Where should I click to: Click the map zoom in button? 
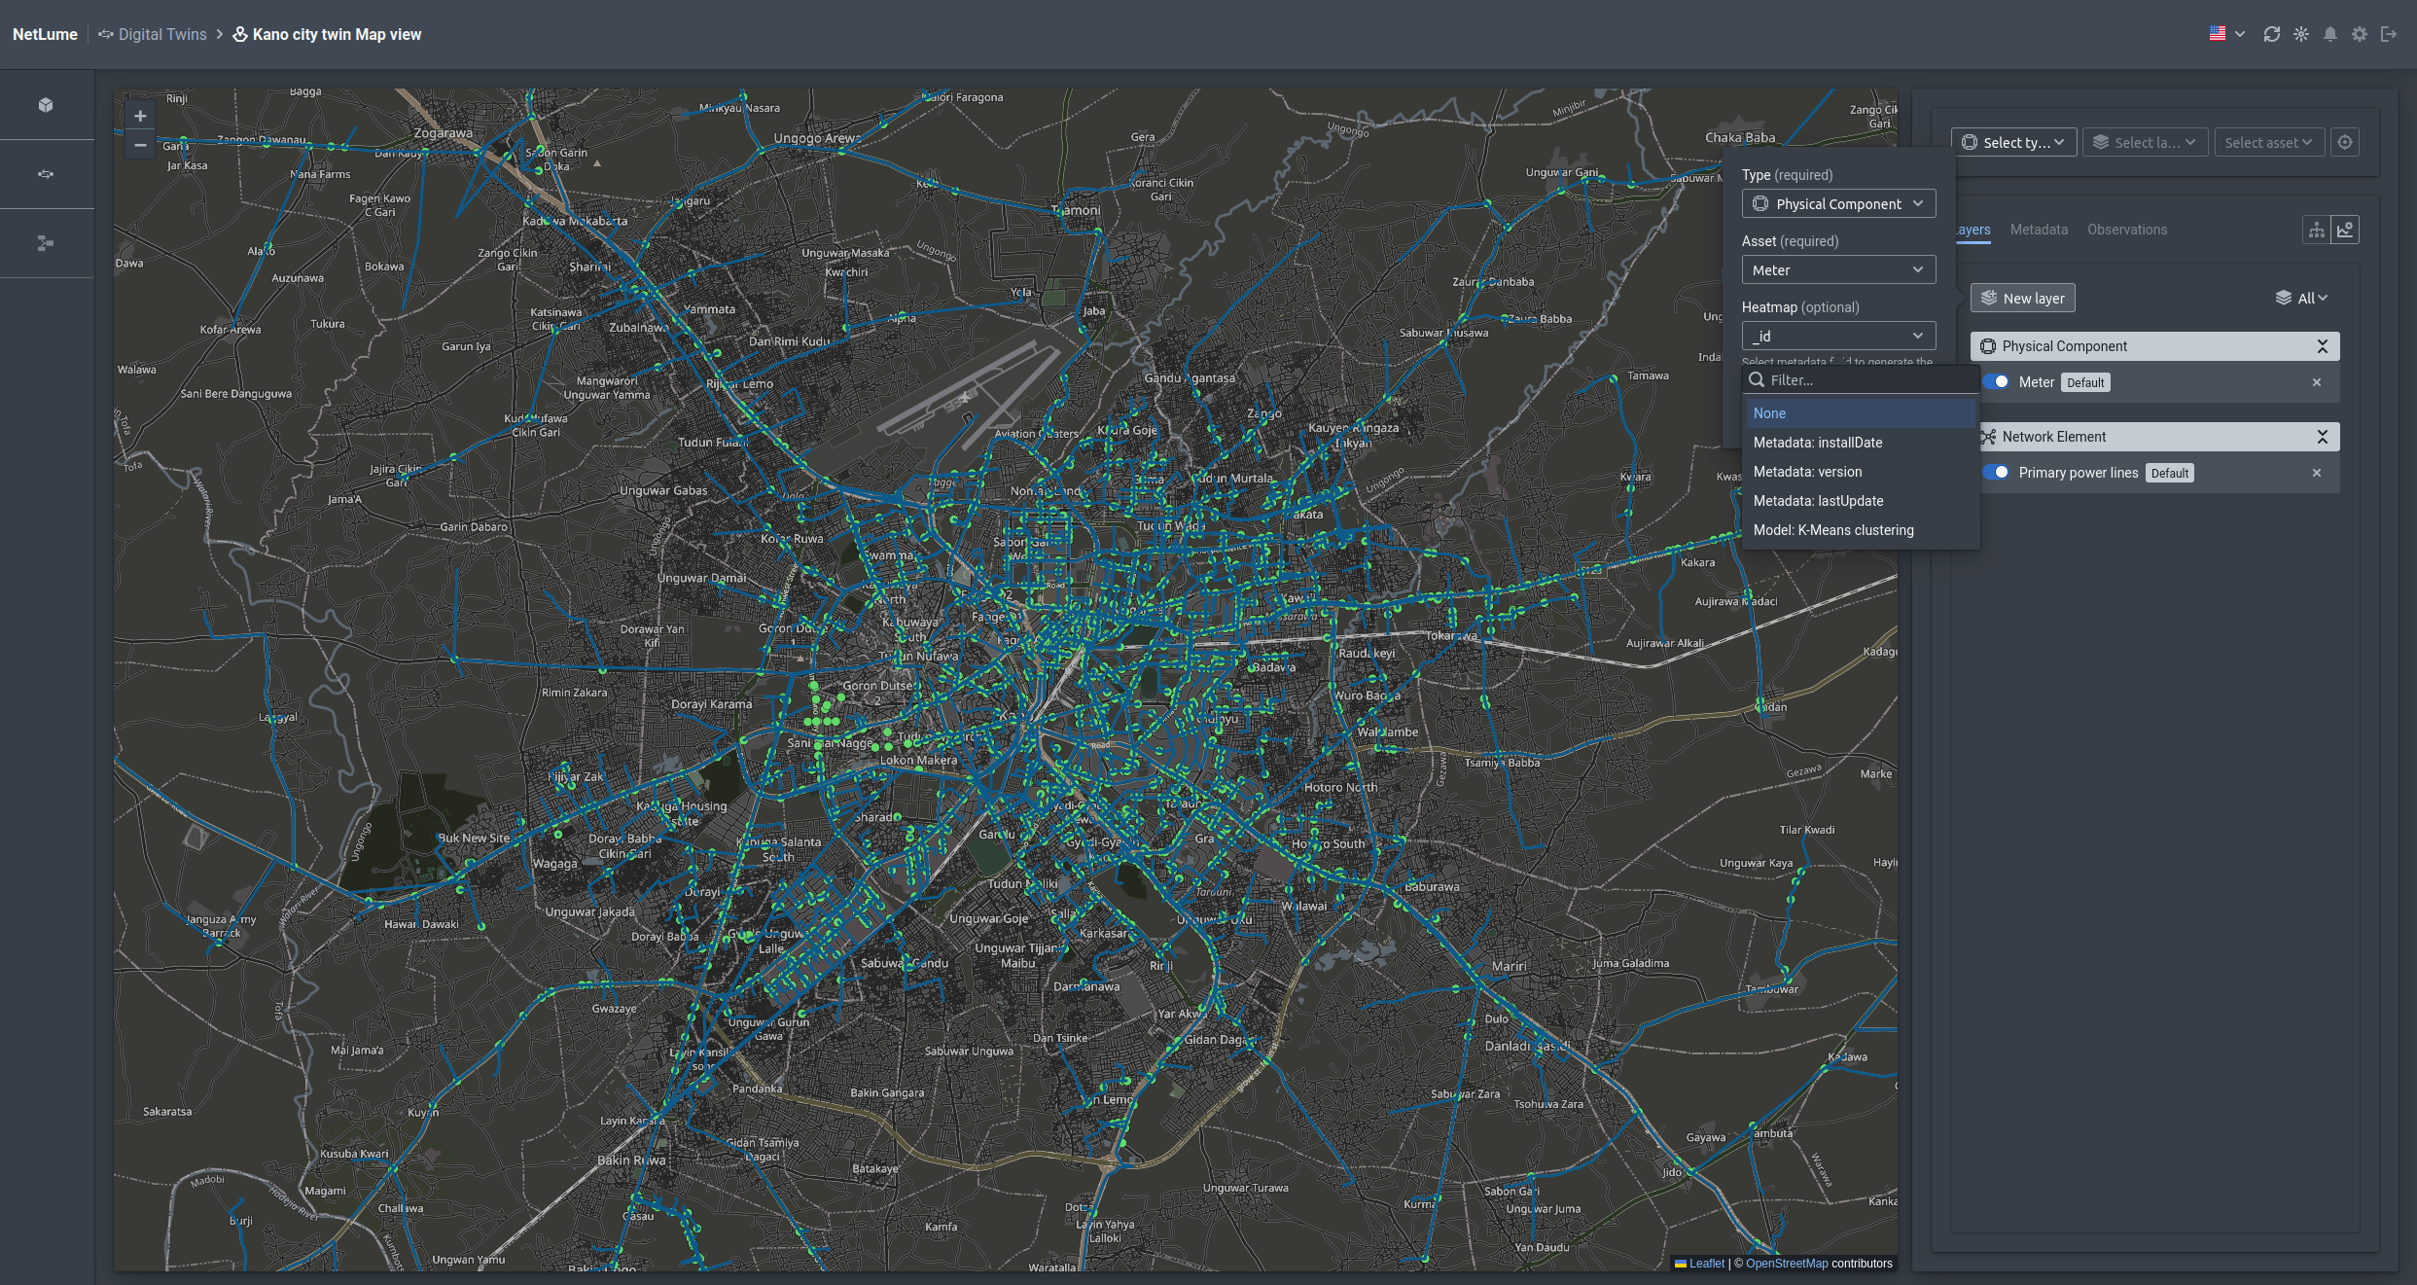coord(140,116)
